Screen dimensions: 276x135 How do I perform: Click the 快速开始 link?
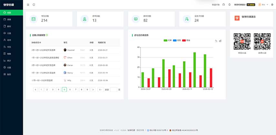(216, 5)
